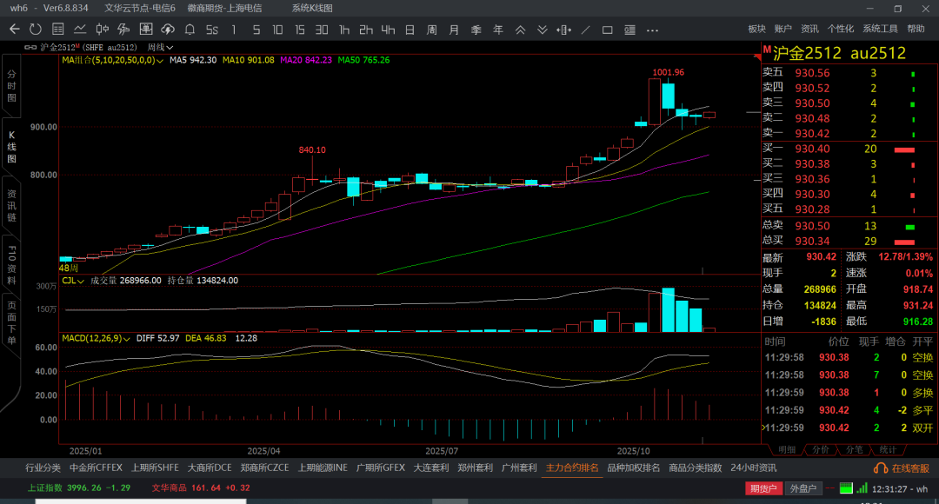Go back using the left arrow icon
This screenshot has width=939, height=504.
click(15, 30)
